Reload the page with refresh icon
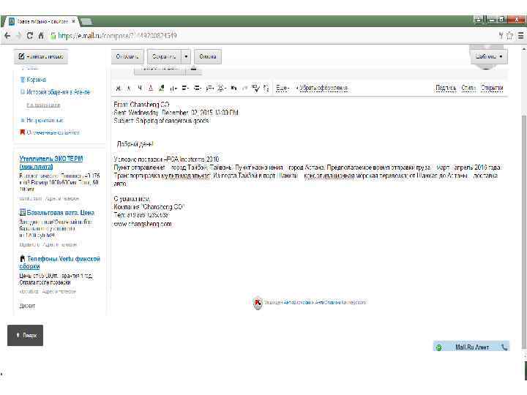527x395 pixels. coord(30,36)
